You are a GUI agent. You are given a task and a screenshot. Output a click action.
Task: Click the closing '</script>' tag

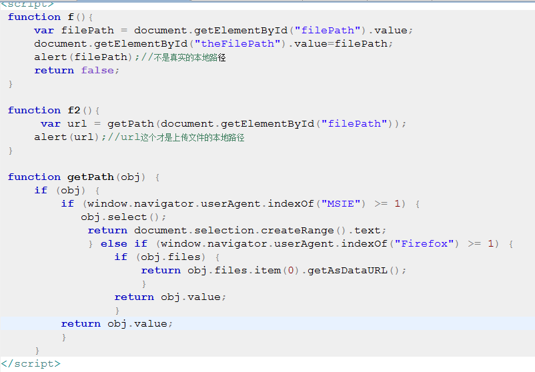(x=31, y=364)
